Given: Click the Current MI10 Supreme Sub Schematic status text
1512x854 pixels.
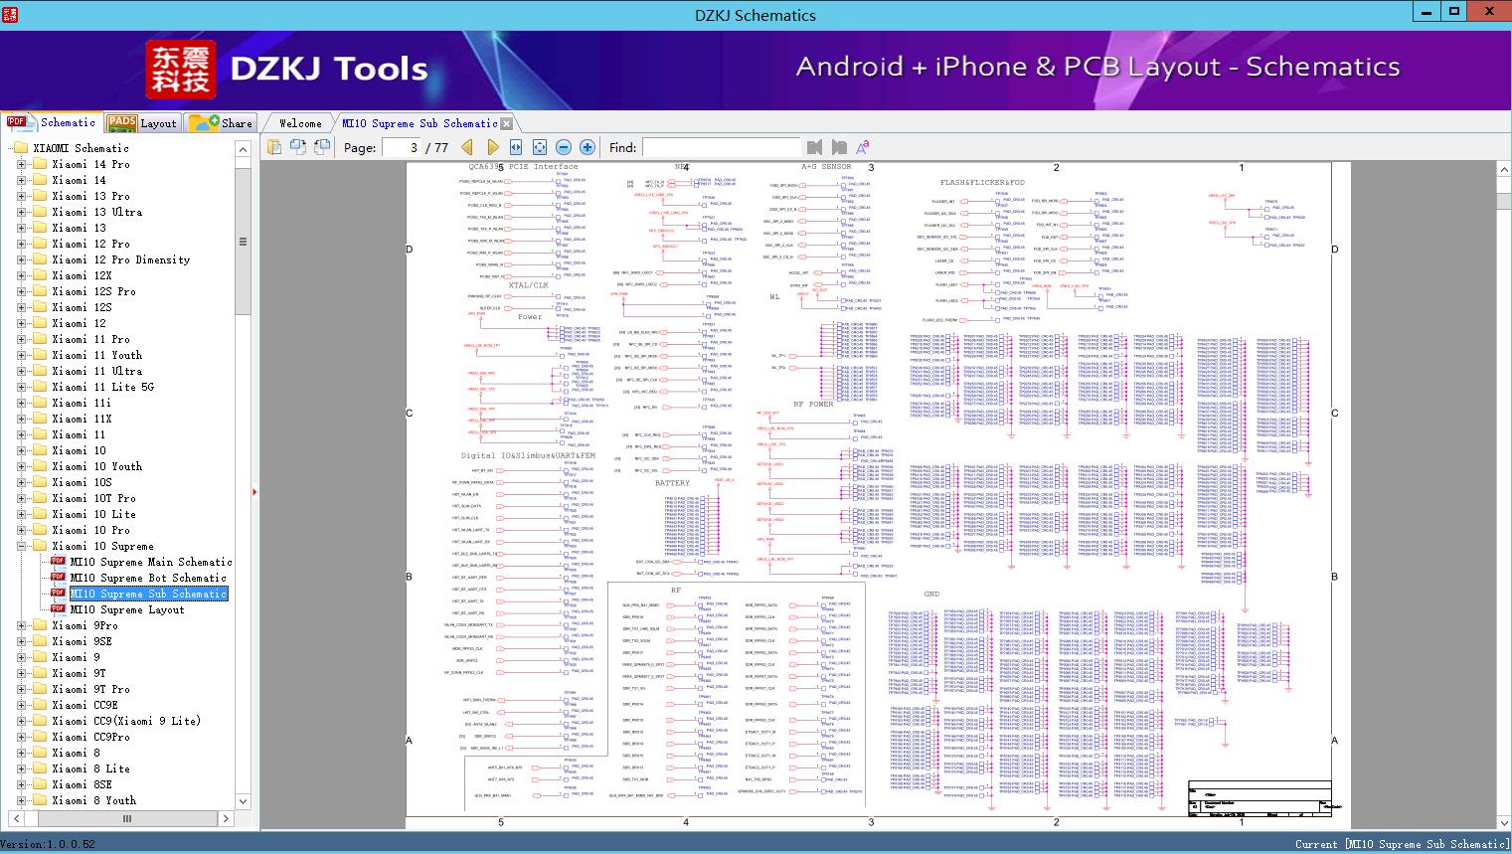Looking at the screenshot, I should [1402, 844].
